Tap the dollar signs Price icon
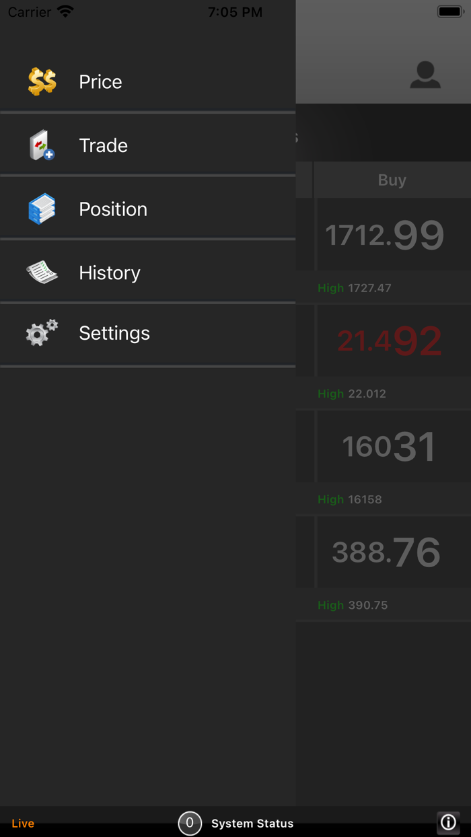The height and width of the screenshot is (837, 471). pyautogui.click(x=42, y=82)
